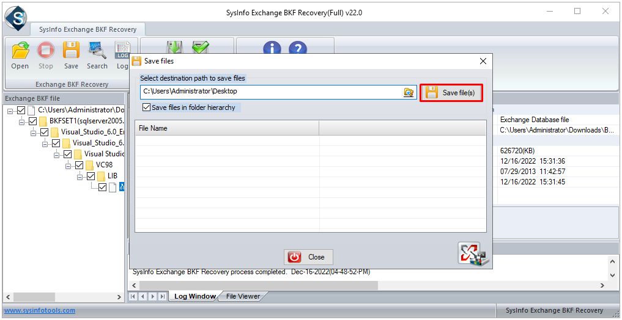
Task: Click the Close button in the Save files dialog
Action: coord(308,257)
